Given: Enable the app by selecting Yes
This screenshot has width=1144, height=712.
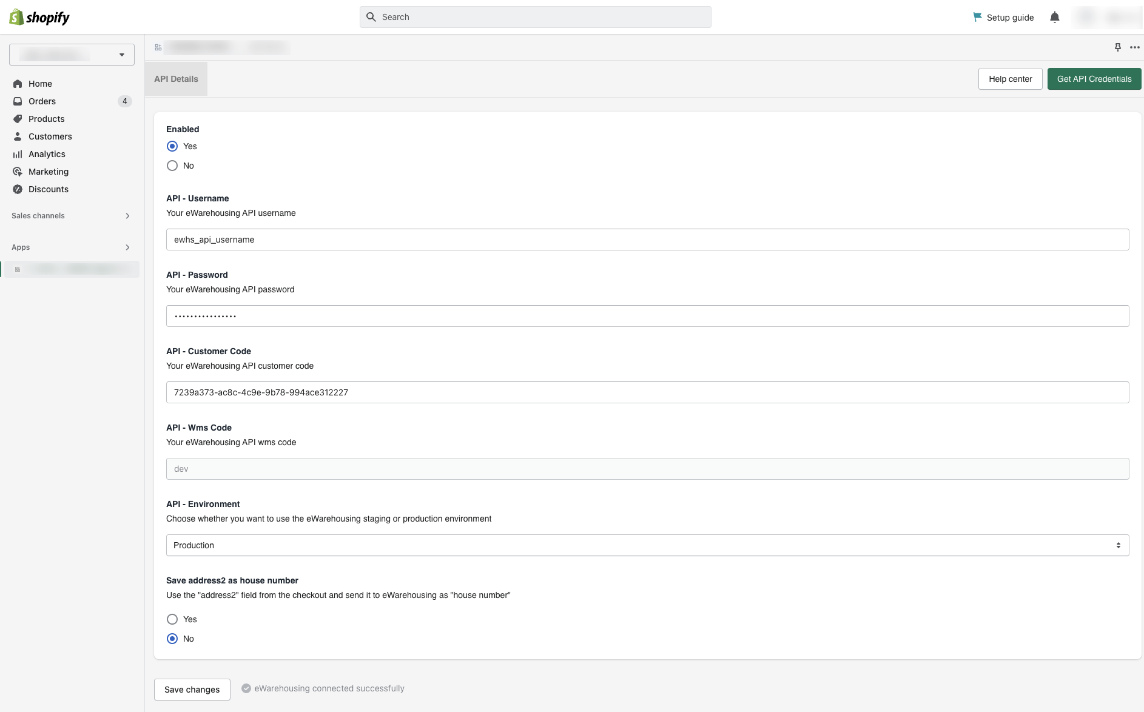Looking at the screenshot, I should pyautogui.click(x=172, y=146).
